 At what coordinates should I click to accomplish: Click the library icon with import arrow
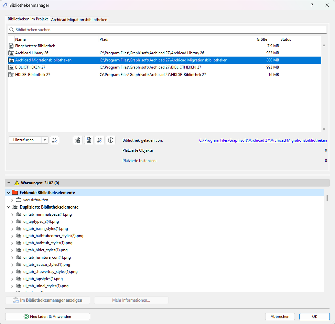pos(89,140)
